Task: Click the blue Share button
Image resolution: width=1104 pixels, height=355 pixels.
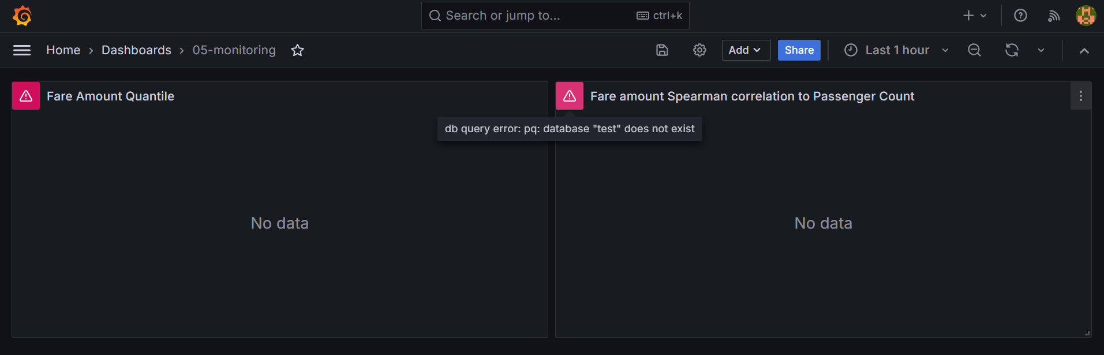Action: [x=799, y=50]
